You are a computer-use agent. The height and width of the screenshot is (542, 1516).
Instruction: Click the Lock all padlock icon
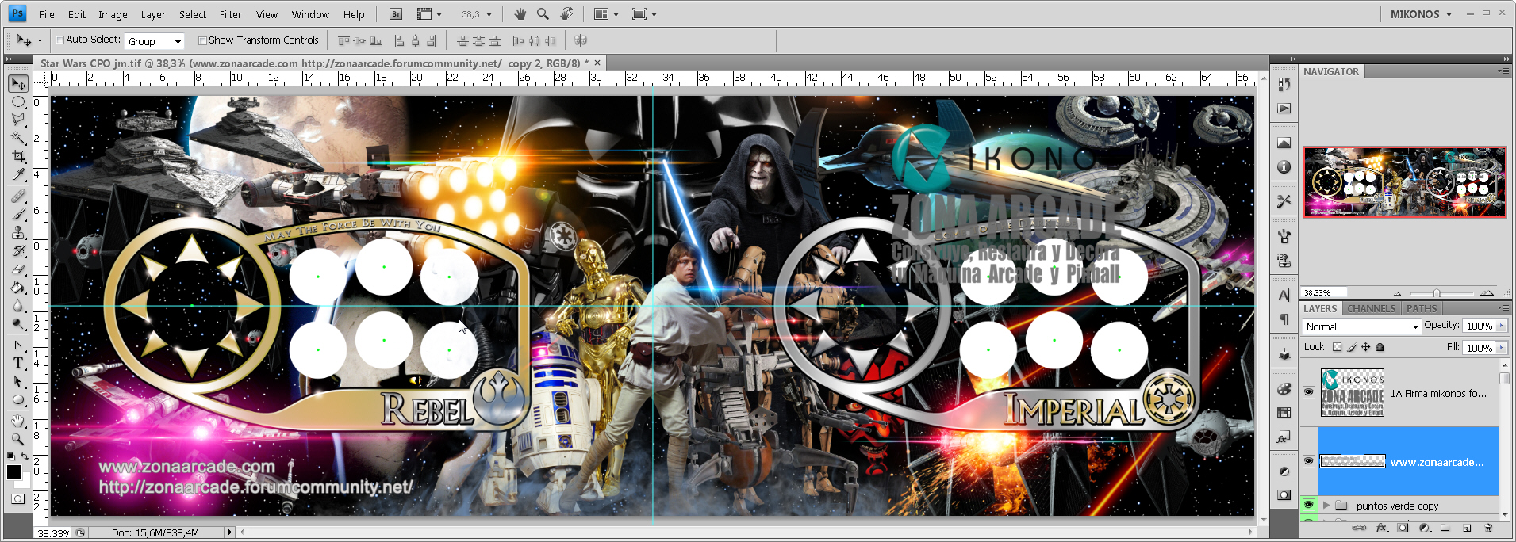click(1380, 347)
